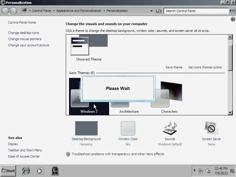Click Personalization breadcrumb
Viewport: 236px width, 177px height.
[x=117, y=11]
